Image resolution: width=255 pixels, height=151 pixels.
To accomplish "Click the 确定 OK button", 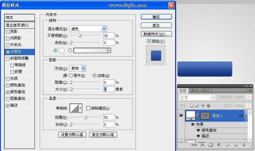I will [156, 17].
